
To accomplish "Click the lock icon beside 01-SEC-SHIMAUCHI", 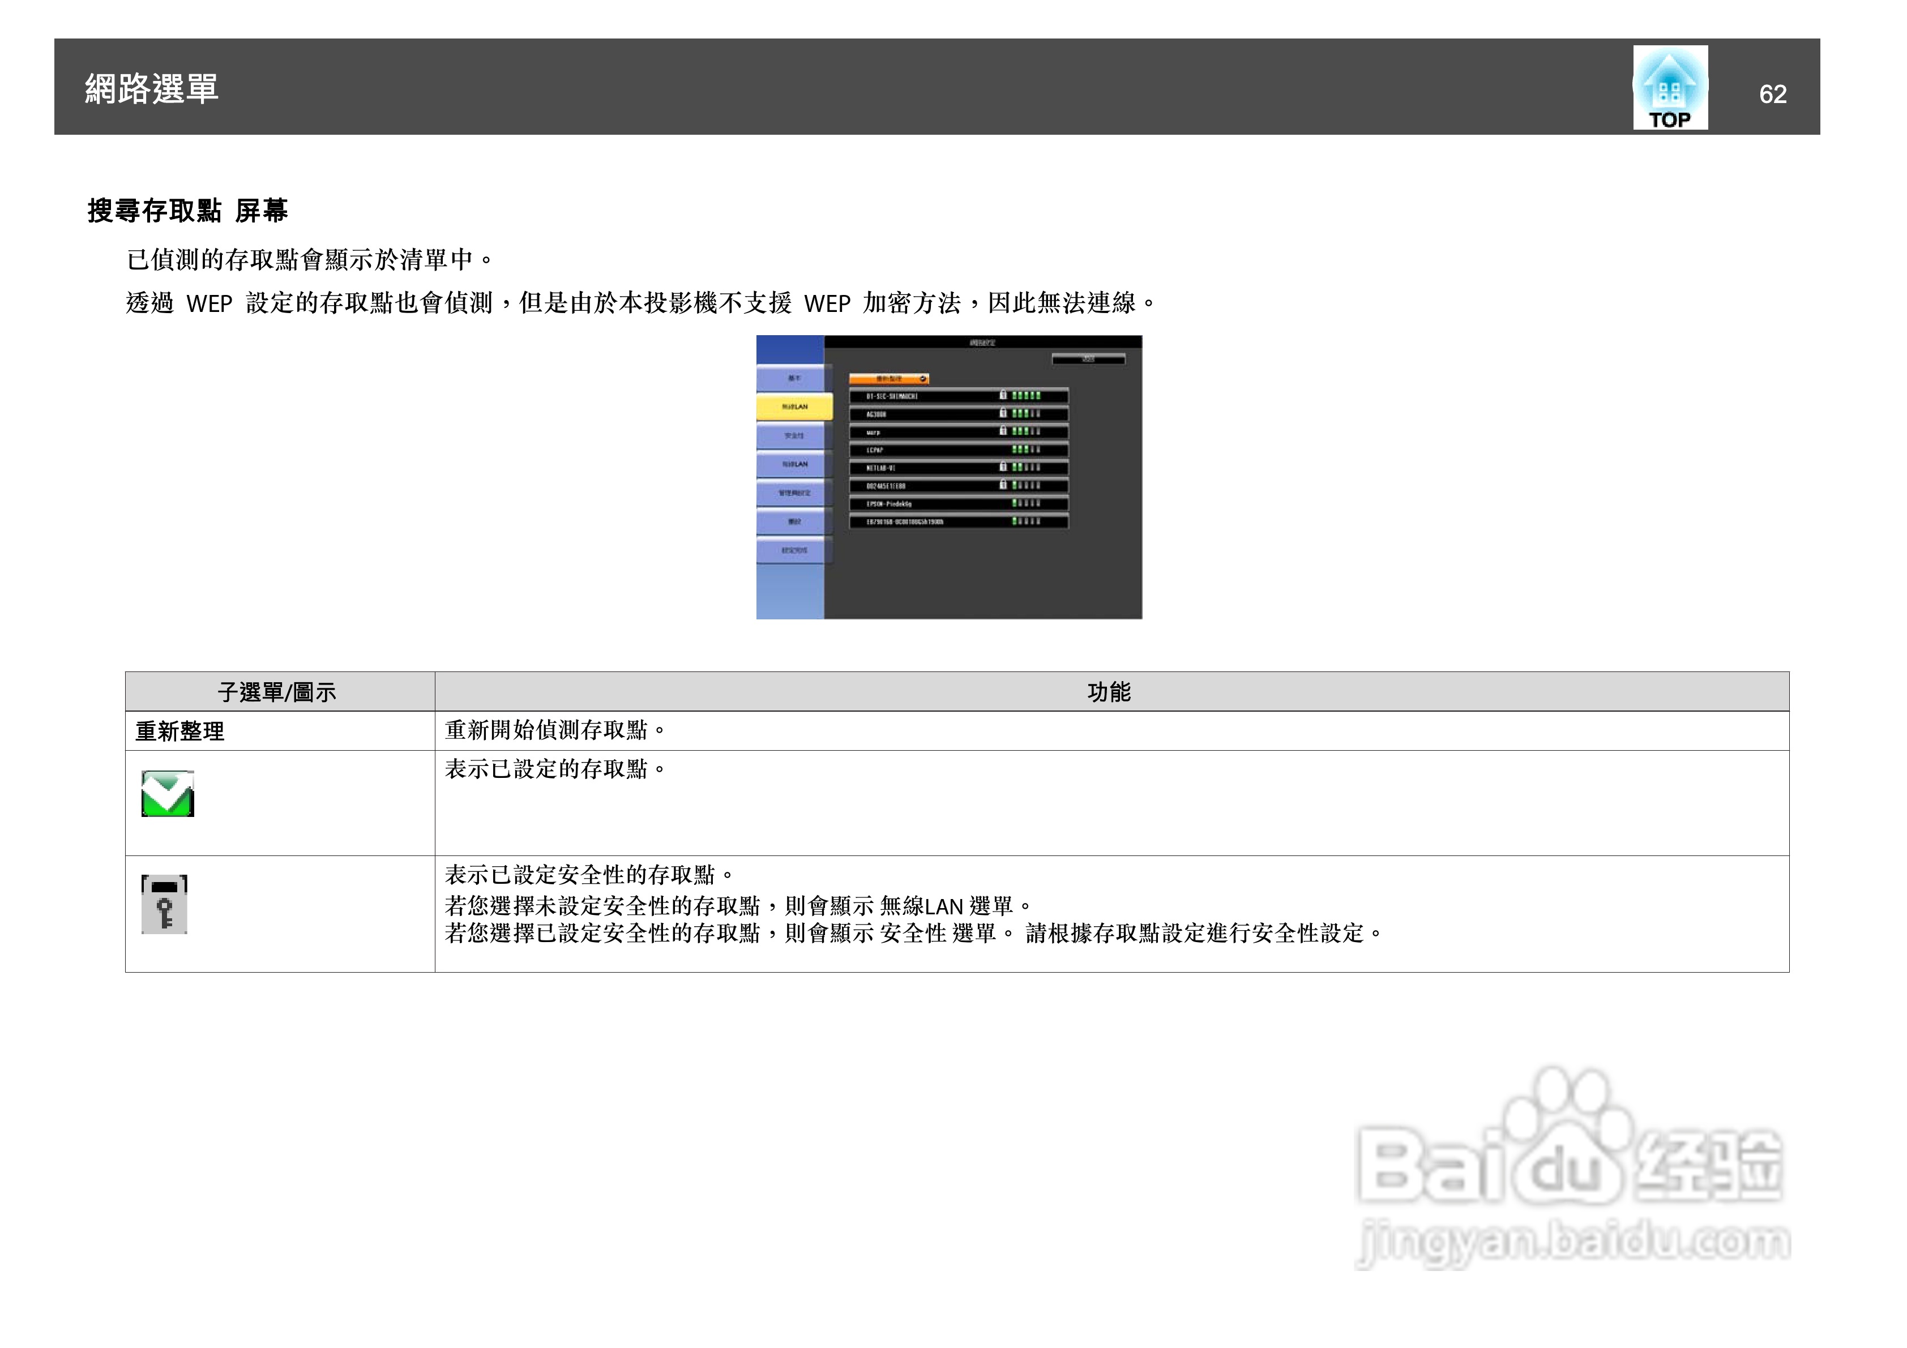I will [1003, 397].
